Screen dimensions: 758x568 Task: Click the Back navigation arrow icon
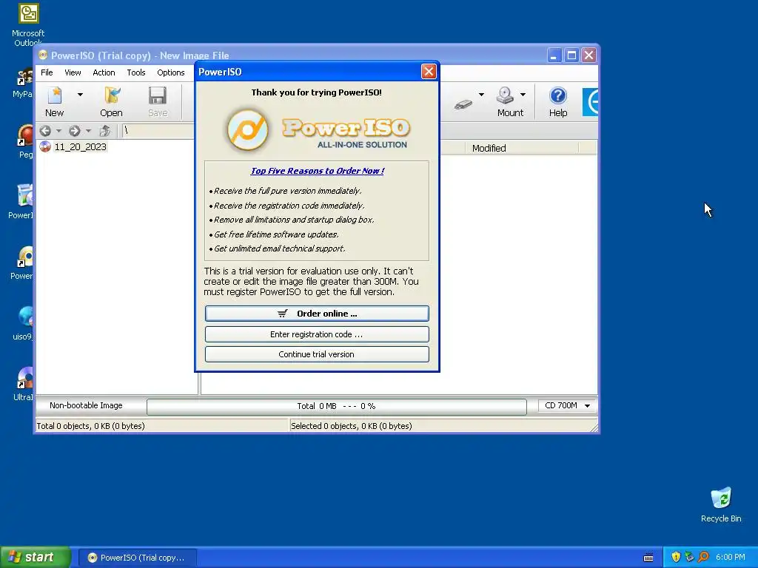point(45,131)
